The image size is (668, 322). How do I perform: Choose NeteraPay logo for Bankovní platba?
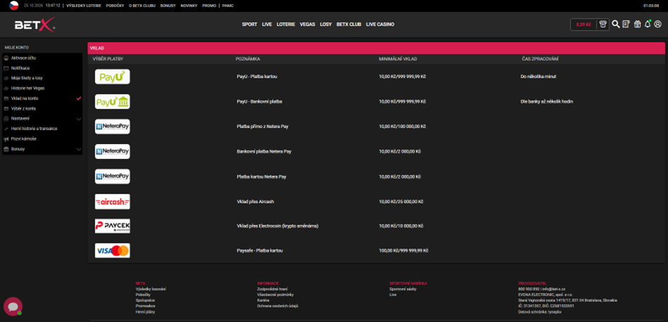tap(112, 151)
